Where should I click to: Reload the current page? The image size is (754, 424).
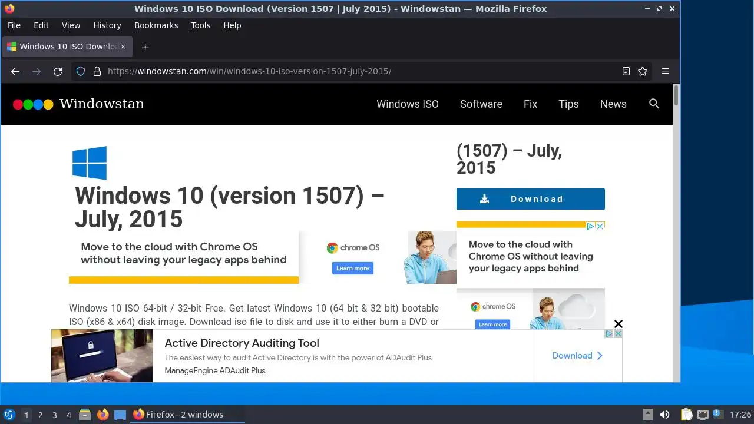pyautogui.click(x=58, y=71)
